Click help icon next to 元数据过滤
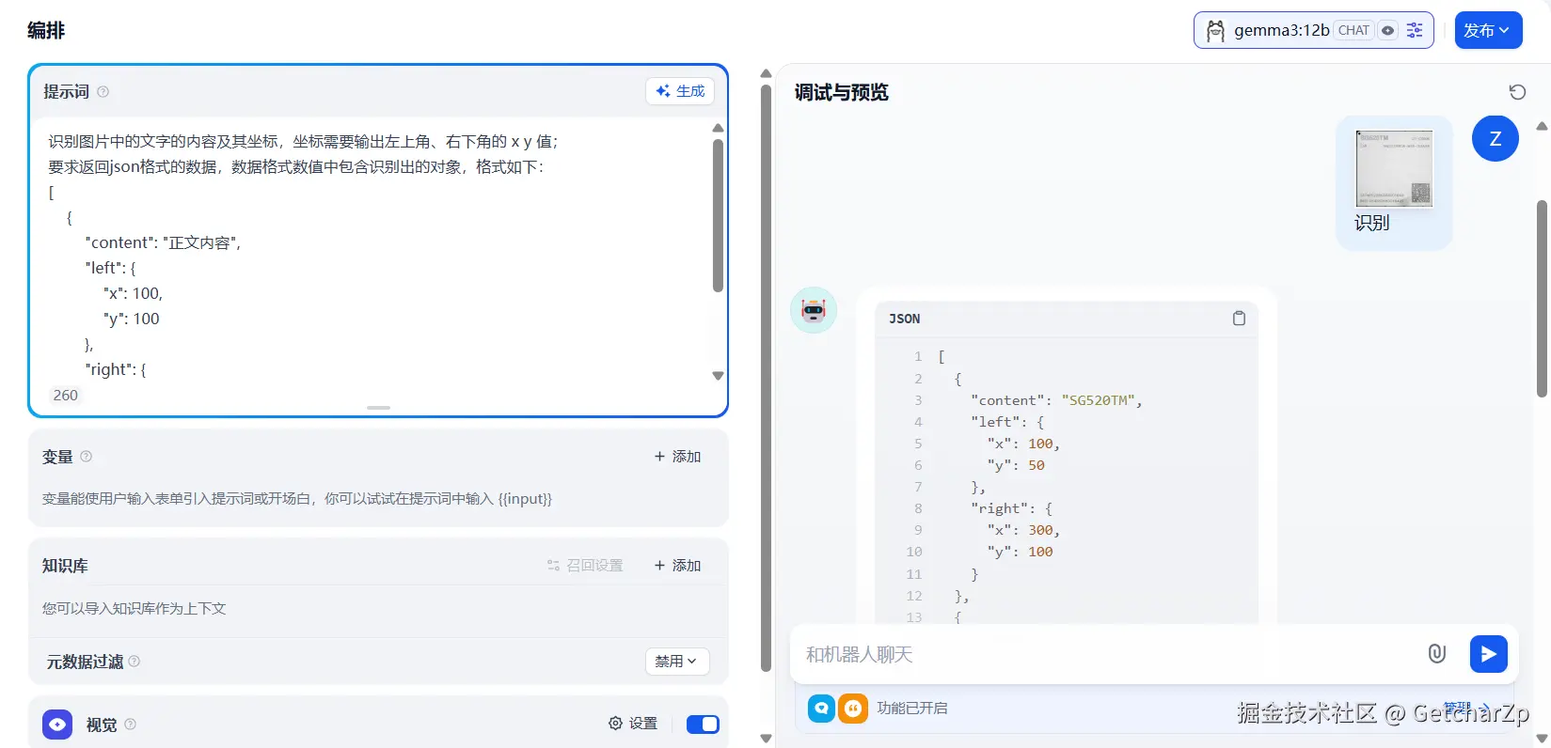The height and width of the screenshot is (748, 1551). pyautogui.click(x=135, y=662)
